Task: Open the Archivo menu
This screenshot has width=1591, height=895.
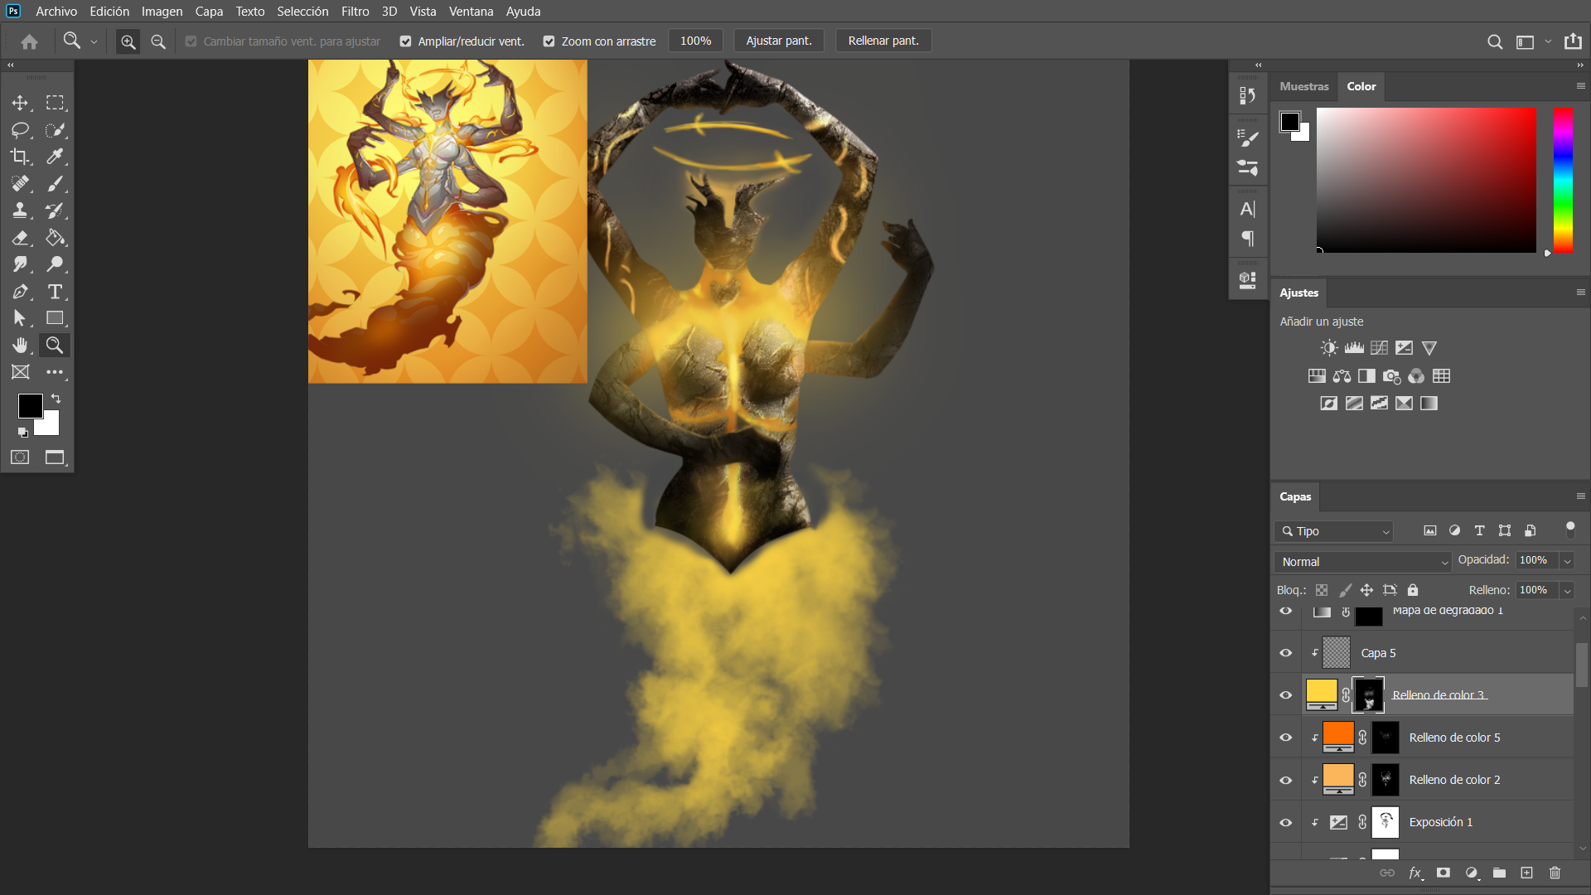Action: 56,12
